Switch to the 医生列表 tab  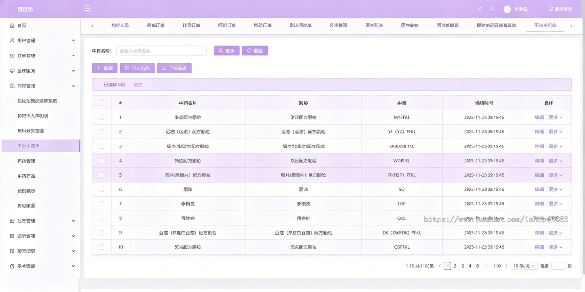tap(374, 25)
